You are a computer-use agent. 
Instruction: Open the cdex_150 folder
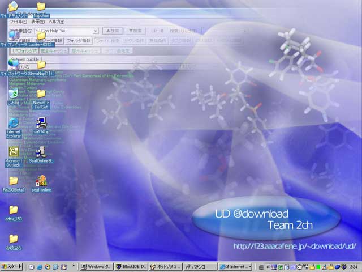click(13, 210)
